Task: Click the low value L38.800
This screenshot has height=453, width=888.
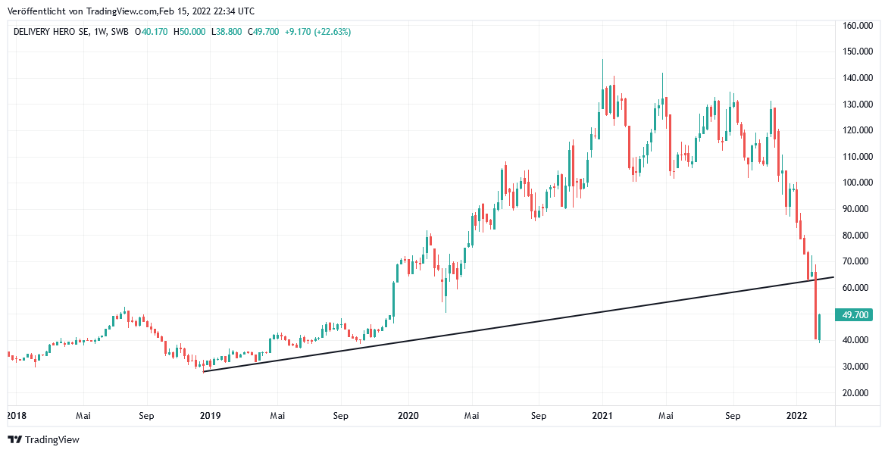Action: [227, 33]
